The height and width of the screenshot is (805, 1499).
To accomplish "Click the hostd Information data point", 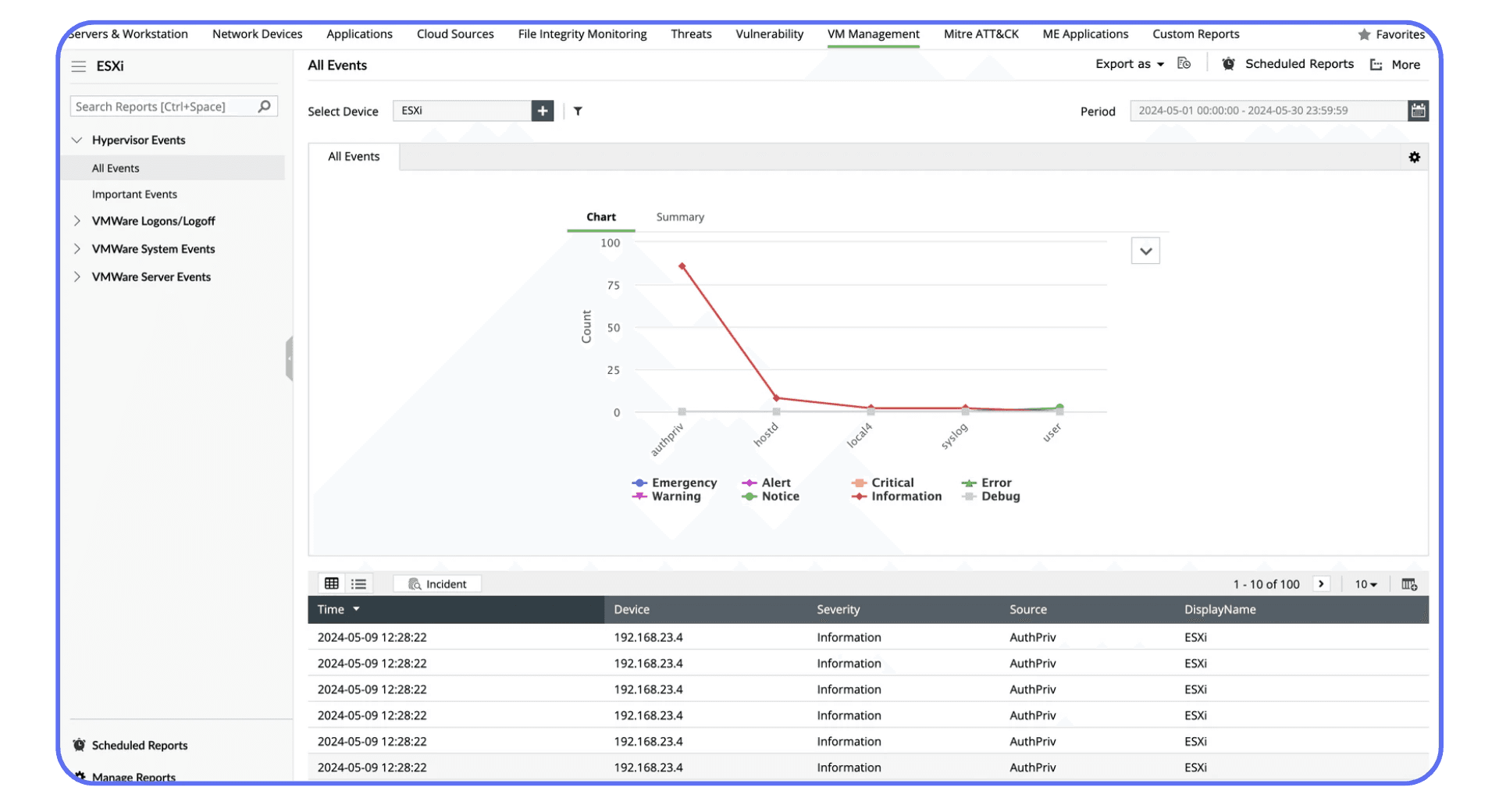I will coord(776,398).
